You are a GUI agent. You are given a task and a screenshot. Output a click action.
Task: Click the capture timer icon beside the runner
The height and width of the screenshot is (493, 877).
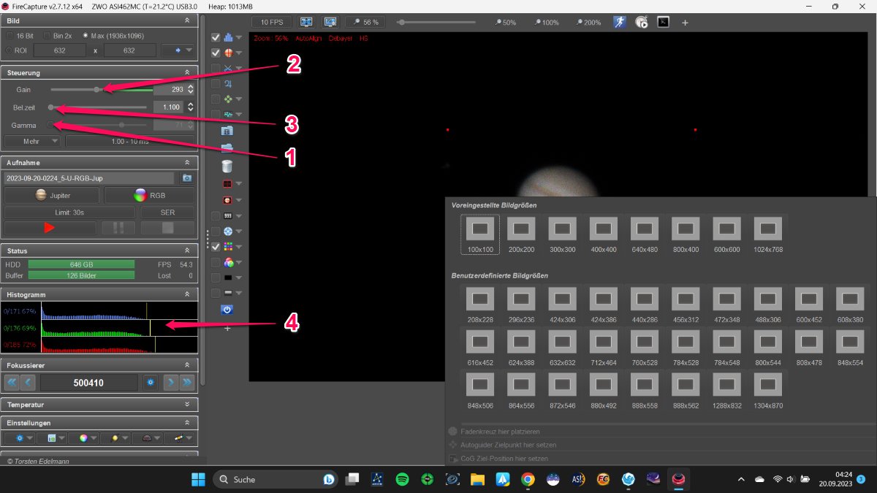[x=642, y=22]
